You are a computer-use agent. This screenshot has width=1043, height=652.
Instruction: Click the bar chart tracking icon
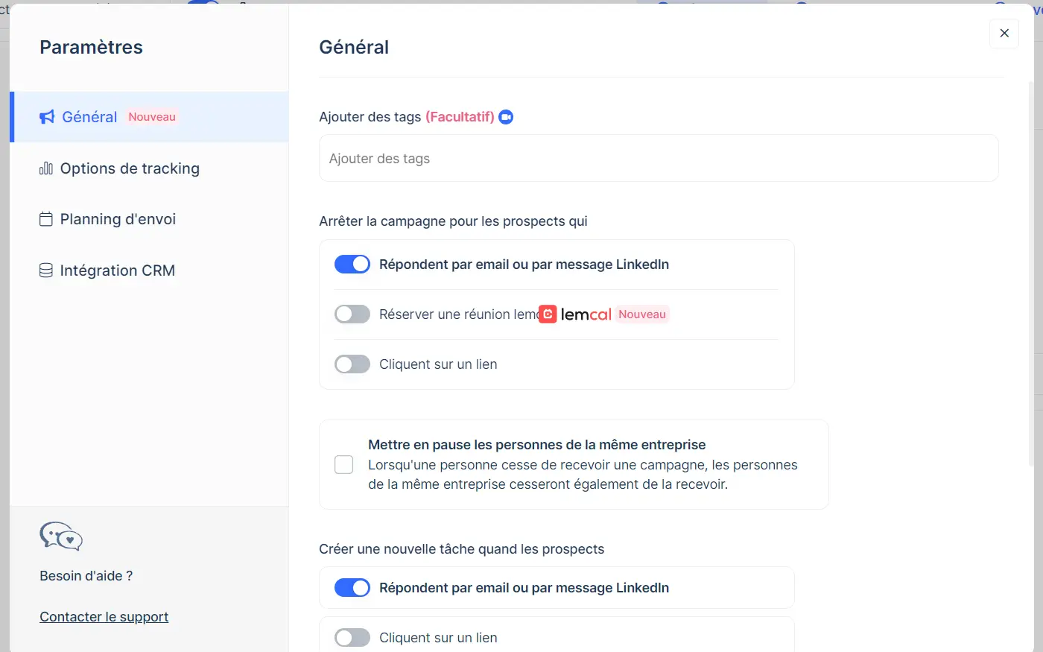[x=46, y=168]
